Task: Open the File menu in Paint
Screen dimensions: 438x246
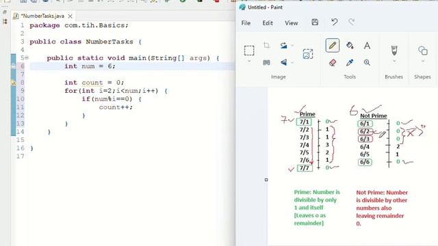Action: coord(246,23)
